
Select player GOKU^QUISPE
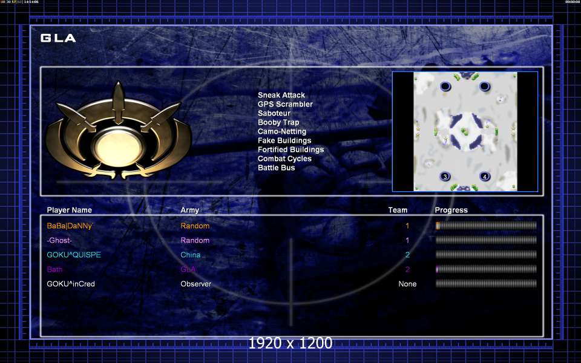(74, 255)
